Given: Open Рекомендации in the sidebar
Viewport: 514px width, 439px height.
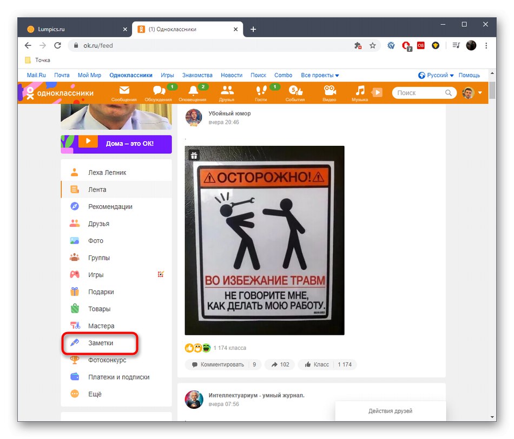Looking at the screenshot, I should pos(116,206).
